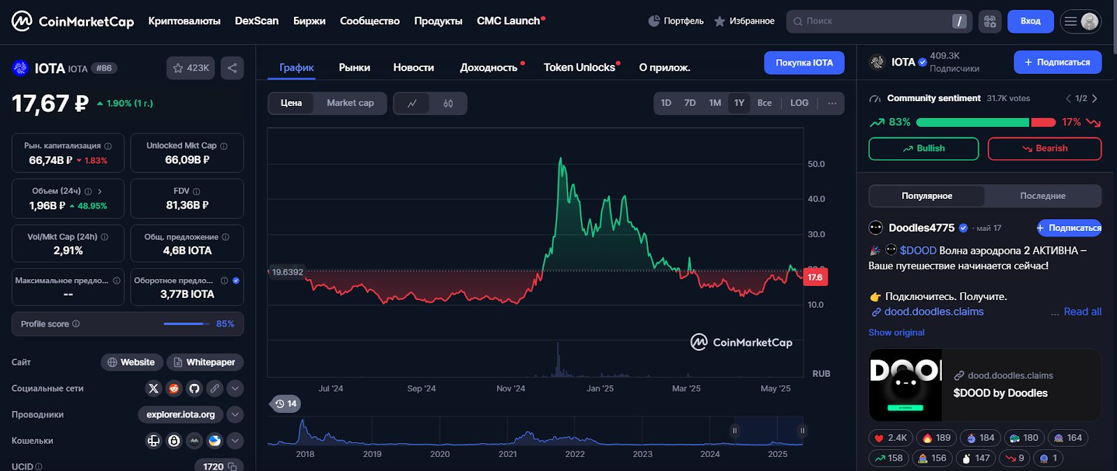This screenshot has width=1117, height=471.
Task: Set chart range to 1M
Action: [x=715, y=103]
